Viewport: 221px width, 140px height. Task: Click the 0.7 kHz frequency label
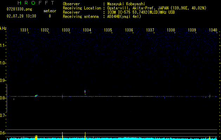point(3,115)
